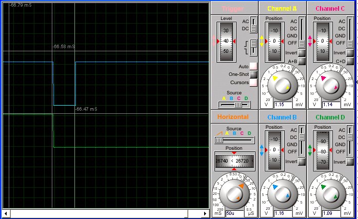The width and height of the screenshot is (358, 219).
Task: Click the Channel D panel heading
Action: coord(330,117)
